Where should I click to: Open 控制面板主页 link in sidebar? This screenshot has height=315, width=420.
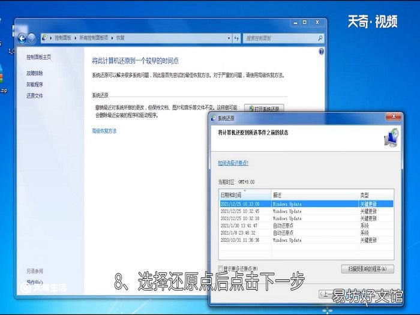click(x=38, y=57)
